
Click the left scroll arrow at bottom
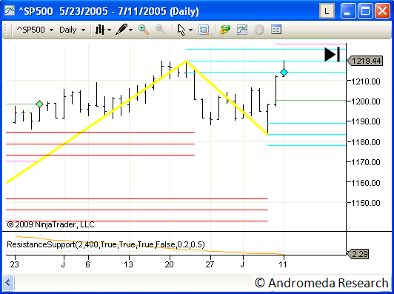[7, 283]
